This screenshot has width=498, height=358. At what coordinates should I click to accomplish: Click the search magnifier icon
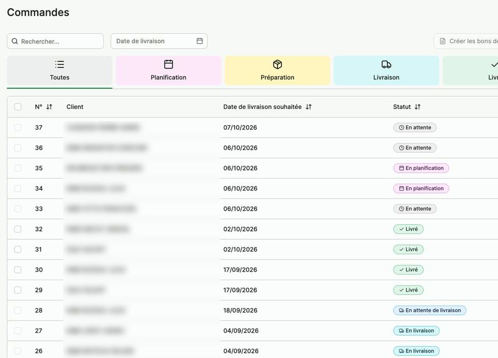pyautogui.click(x=15, y=42)
